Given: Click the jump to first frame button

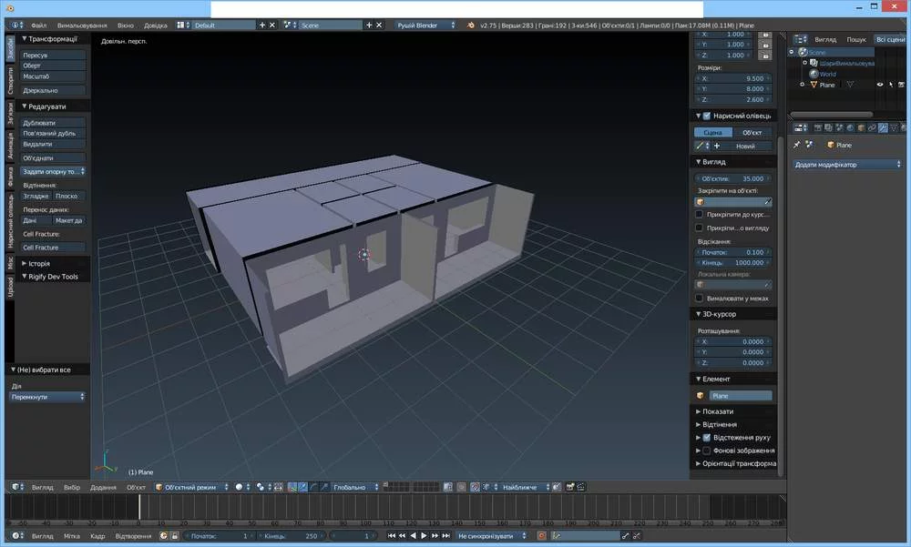Looking at the screenshot, I should (392, 536).
